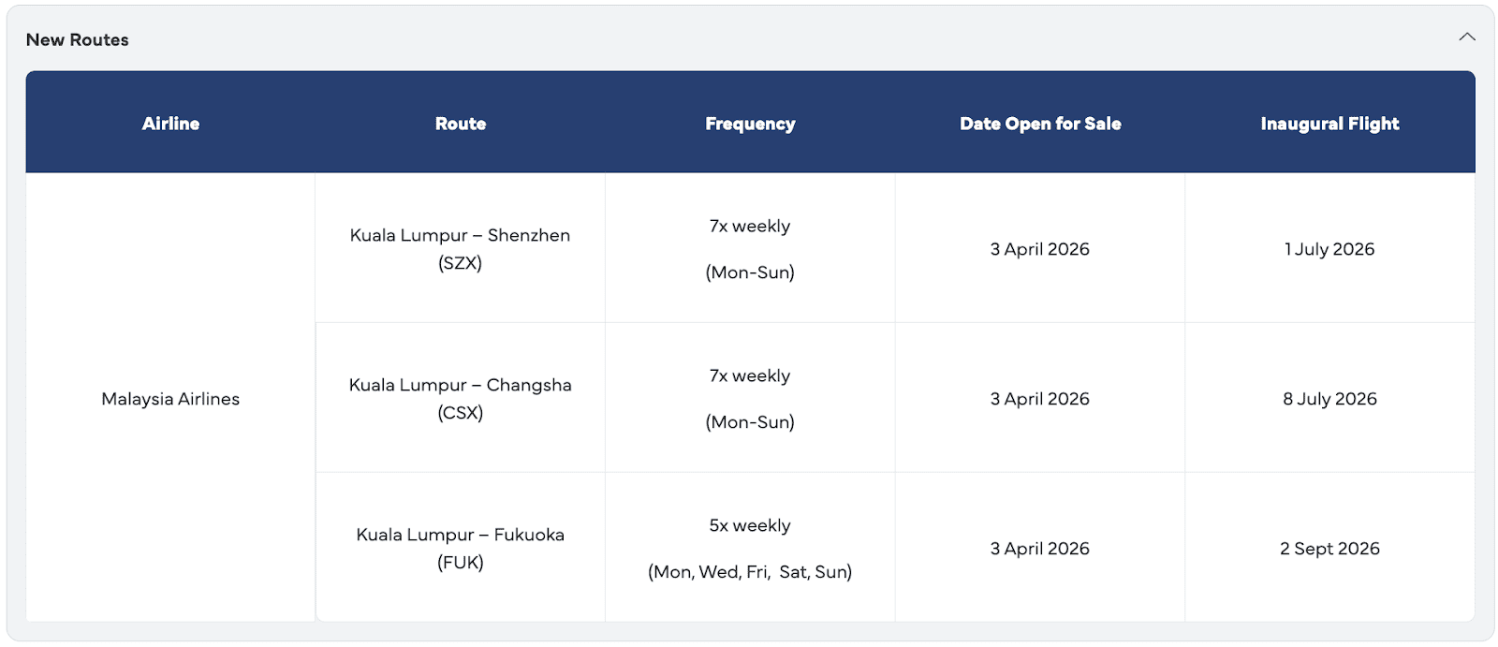Click the New Routes section title
The width and height of the screenshot is (1498, 647).
[x=78, y=40]
